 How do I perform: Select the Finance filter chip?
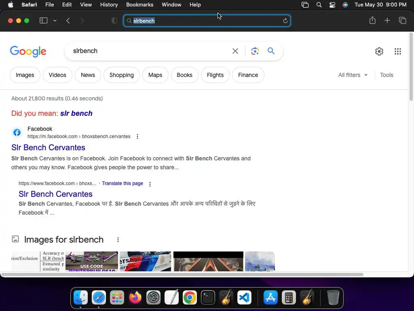point(248,75)
